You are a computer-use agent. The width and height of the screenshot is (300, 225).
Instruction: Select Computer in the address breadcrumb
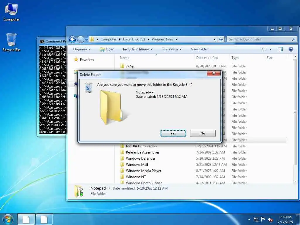108,39
